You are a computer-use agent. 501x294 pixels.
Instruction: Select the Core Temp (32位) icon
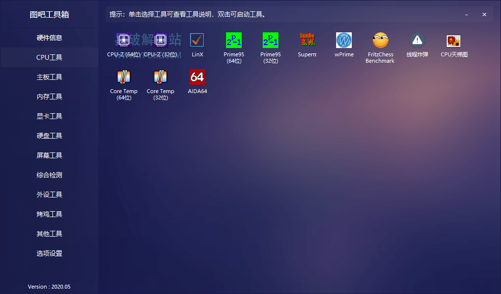160,77
